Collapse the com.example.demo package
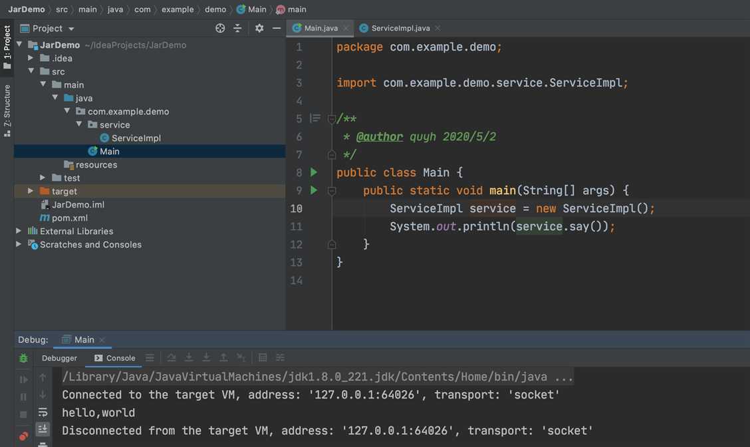This screenshot has height=447, width=750. point(67,111)
